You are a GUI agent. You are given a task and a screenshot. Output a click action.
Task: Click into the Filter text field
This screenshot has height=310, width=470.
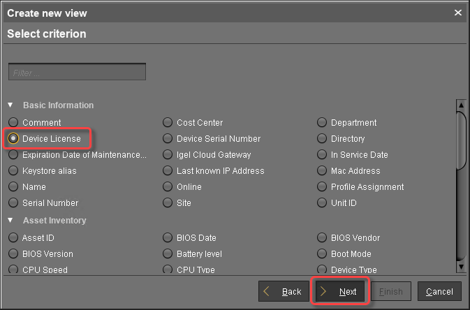click(77, 72)
